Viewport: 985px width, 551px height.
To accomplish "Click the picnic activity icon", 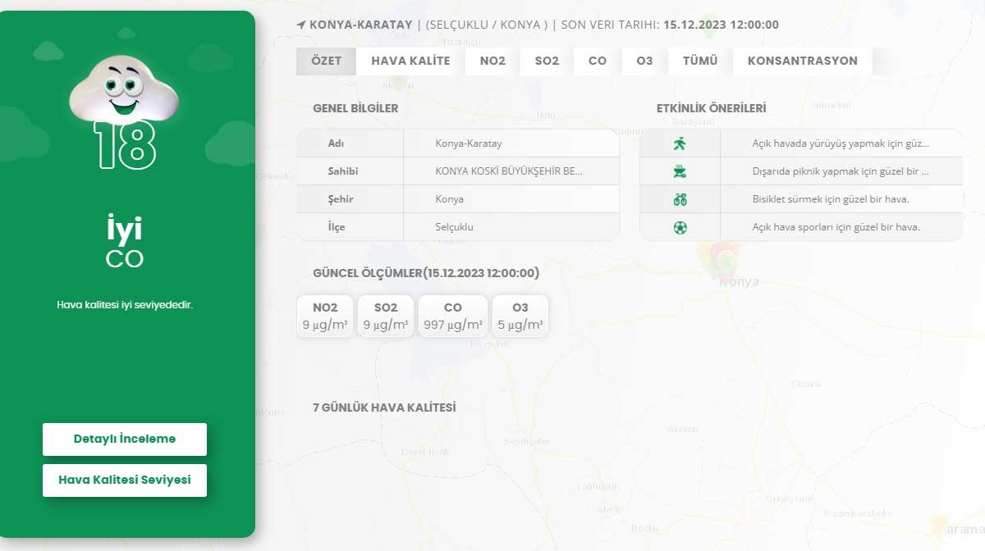I will (x=680, y=171).
